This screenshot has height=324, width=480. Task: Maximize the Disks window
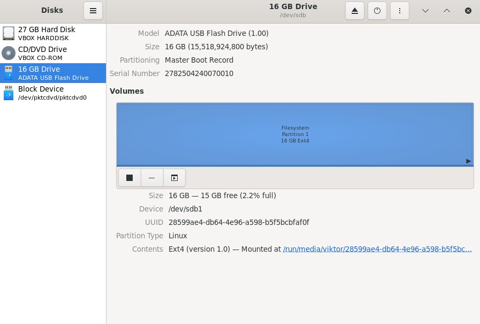point(447,11)
